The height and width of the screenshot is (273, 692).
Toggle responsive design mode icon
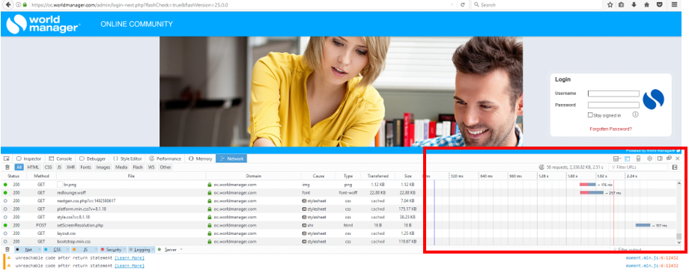click(638, 159)
